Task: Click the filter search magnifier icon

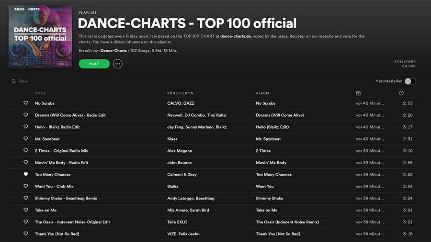Action: pyautogui.click(x=13, y=81)
